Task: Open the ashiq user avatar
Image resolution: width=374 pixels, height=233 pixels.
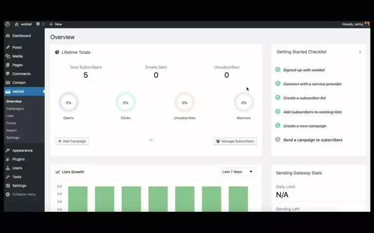Action: [367, 24]
